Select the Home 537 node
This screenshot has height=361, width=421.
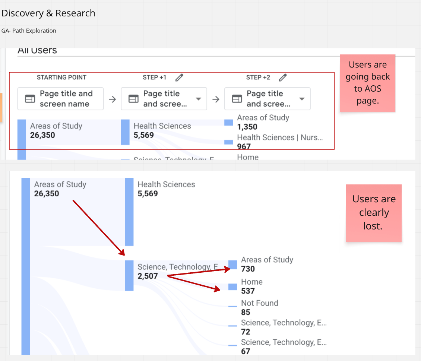(x=233, y=286)
